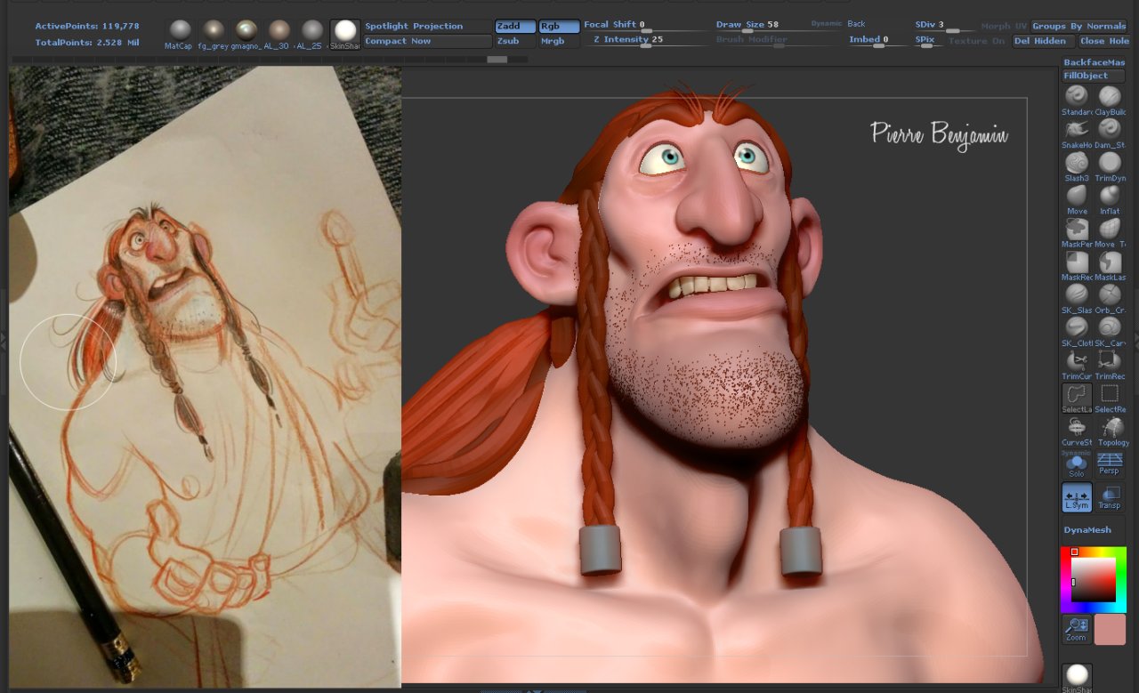The width and height of the screenshot is (1139, 693).
Task: Select the Slash3 brush
Action: coord(1077,166)
